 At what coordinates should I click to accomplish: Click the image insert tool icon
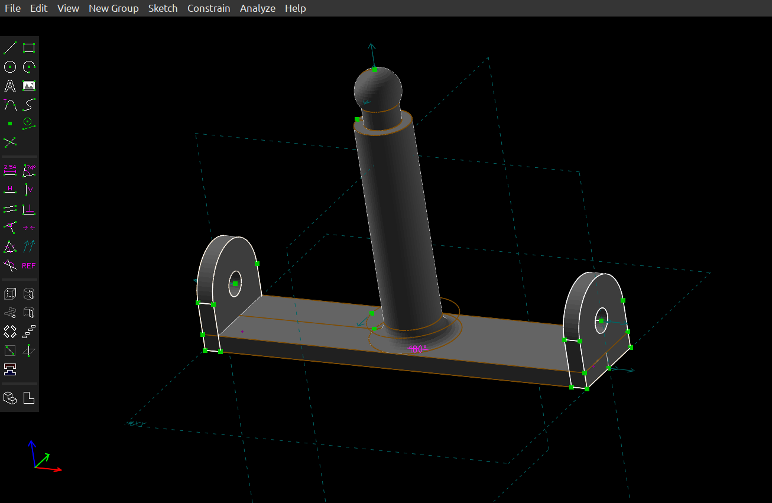click(x=29, y=86)
